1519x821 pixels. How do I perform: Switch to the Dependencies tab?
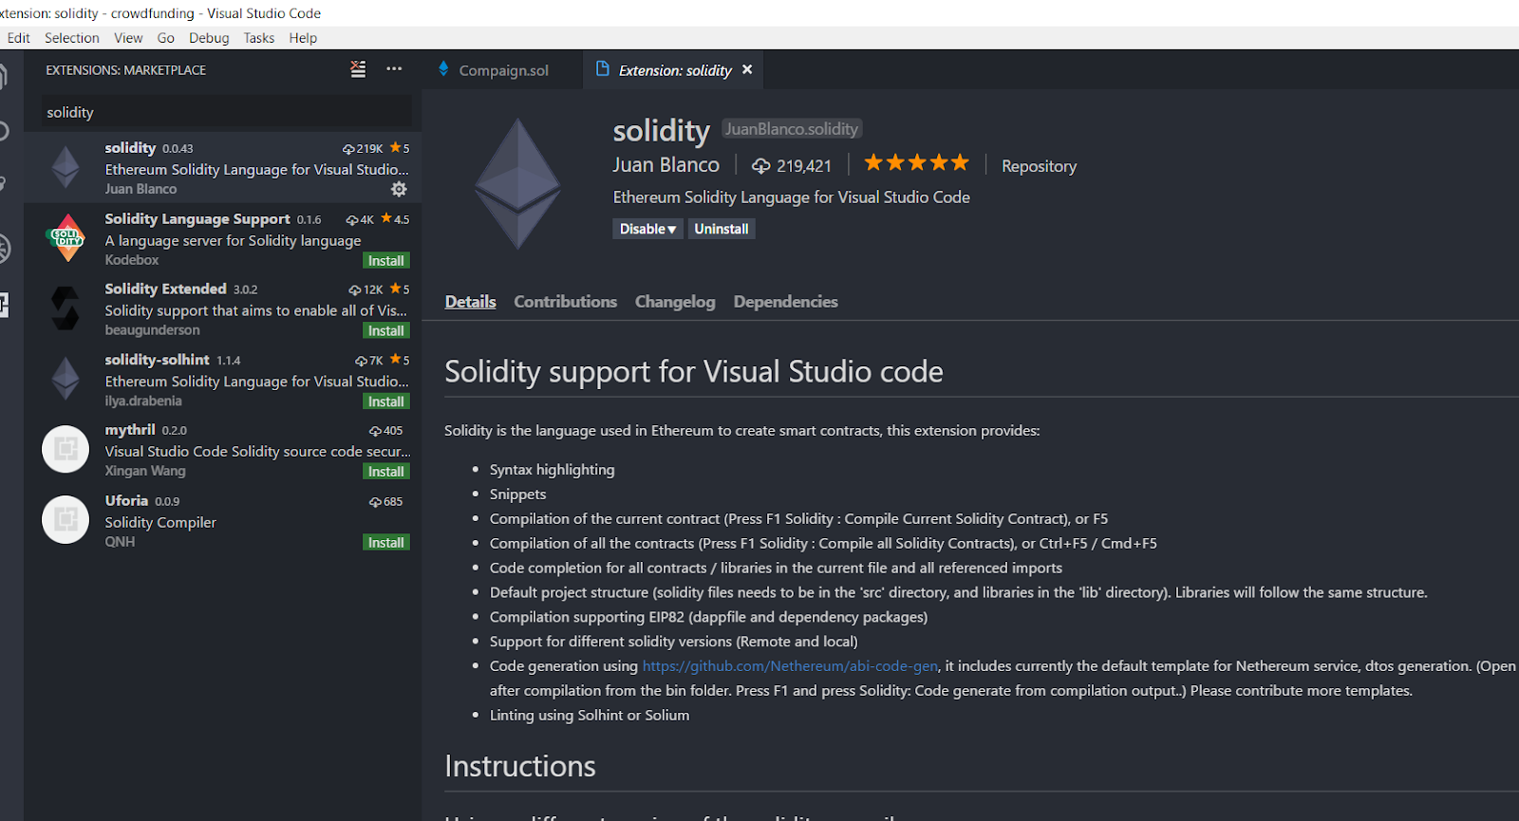(785, 302)
